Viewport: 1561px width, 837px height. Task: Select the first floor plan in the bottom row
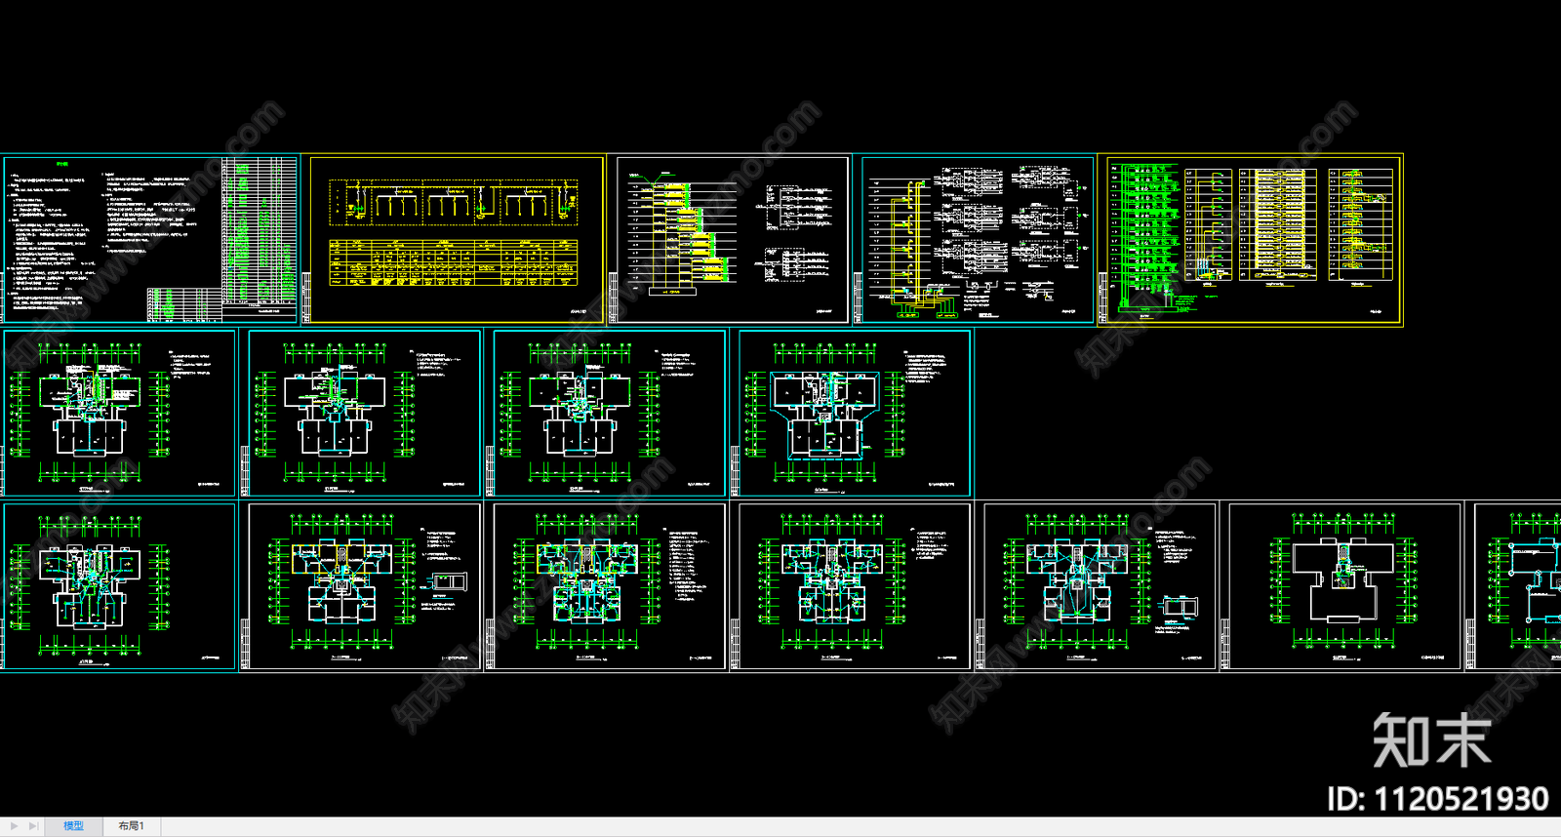pyautogui.click(x=120, y=586)
